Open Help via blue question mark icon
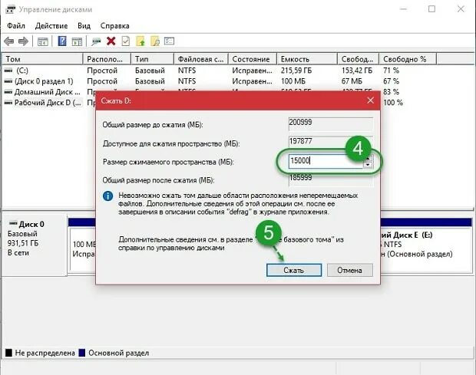 (x=62, y=41)
